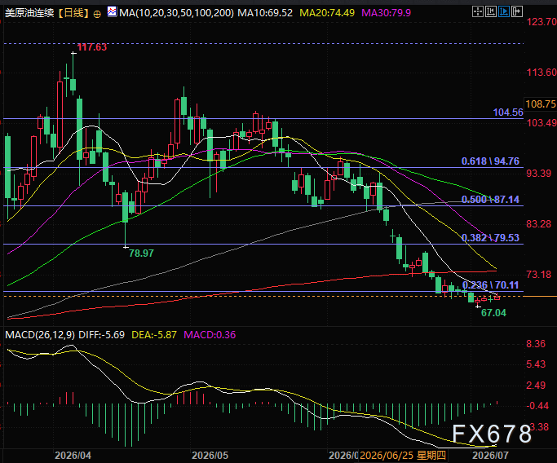Click the 83.28 price axis value
Viewport: 557px width, 463px height.
pyautogui.click(x=538, y=224)
